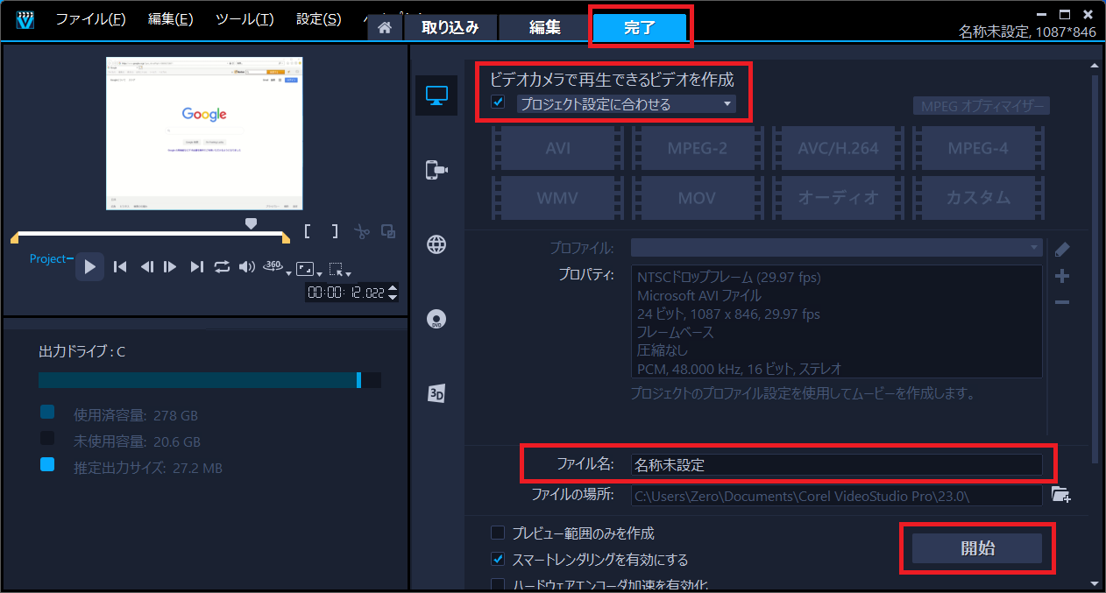Expand the 360 video dropdown arrow

(288, 274)
